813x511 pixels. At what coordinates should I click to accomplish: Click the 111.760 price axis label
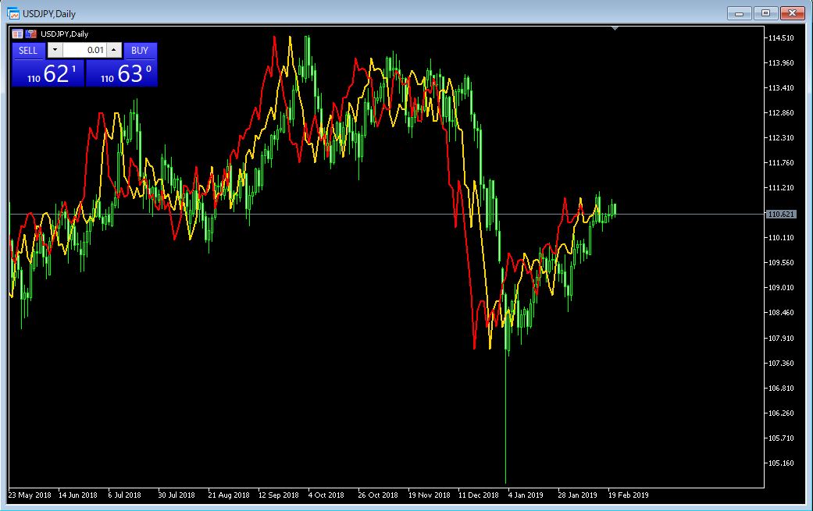pos(781,162)
